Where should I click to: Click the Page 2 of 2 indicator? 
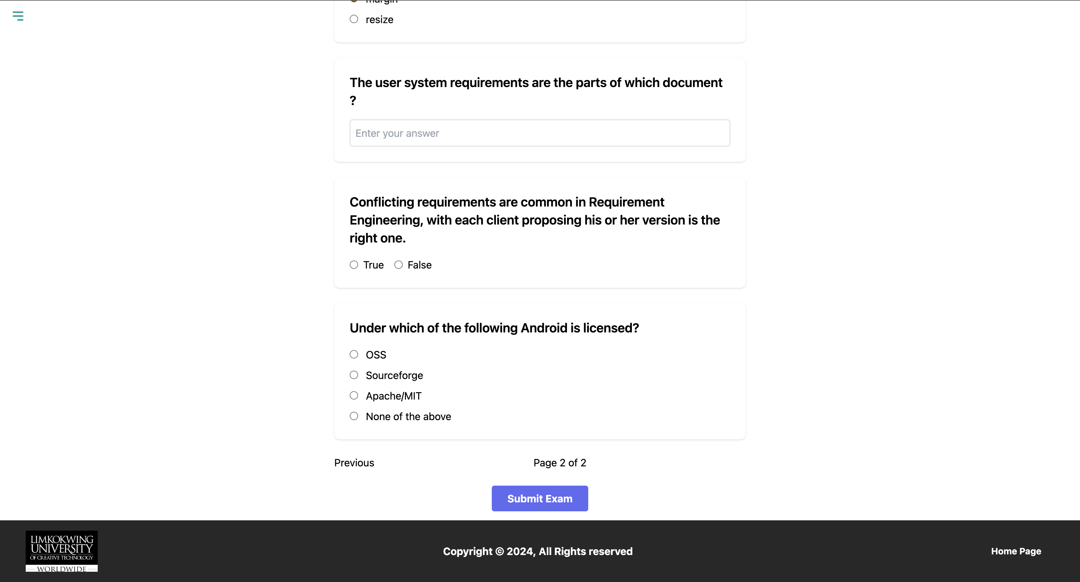(x=560, y=463)
